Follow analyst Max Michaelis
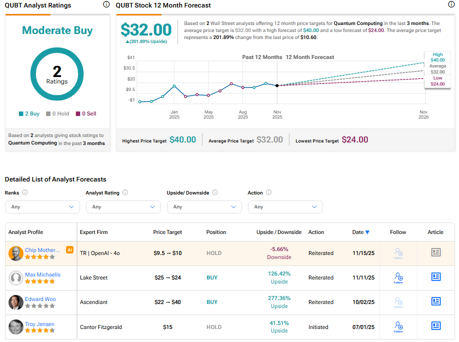This screenshot has height=342, width=459. [398, 277]
